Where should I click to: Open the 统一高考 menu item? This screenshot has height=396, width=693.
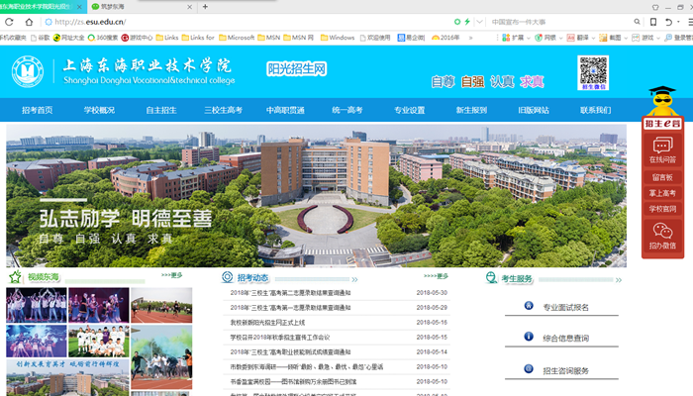pyautogui.click(x=347, y=110)
